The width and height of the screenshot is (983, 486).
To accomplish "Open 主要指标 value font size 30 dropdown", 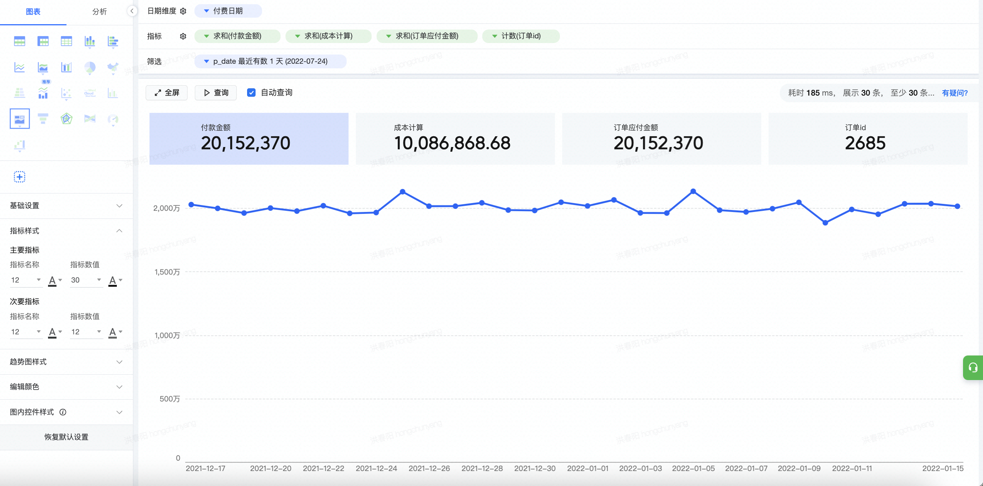I will tap(86, 280).
